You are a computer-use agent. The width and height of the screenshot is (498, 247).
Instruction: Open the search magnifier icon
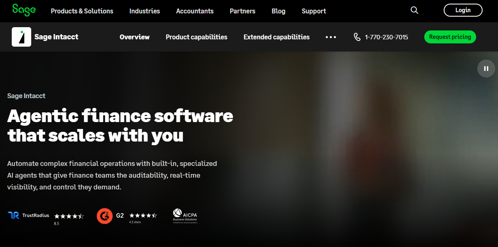tap(414, 10)
